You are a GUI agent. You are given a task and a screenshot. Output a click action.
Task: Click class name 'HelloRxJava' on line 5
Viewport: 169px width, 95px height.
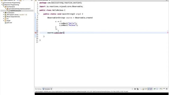tap(58, 10)
